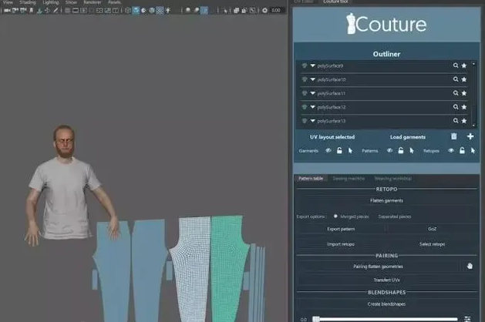485x322 pixels.
Task: Star the polySurface10 row
Action: [x=464, y=79]
